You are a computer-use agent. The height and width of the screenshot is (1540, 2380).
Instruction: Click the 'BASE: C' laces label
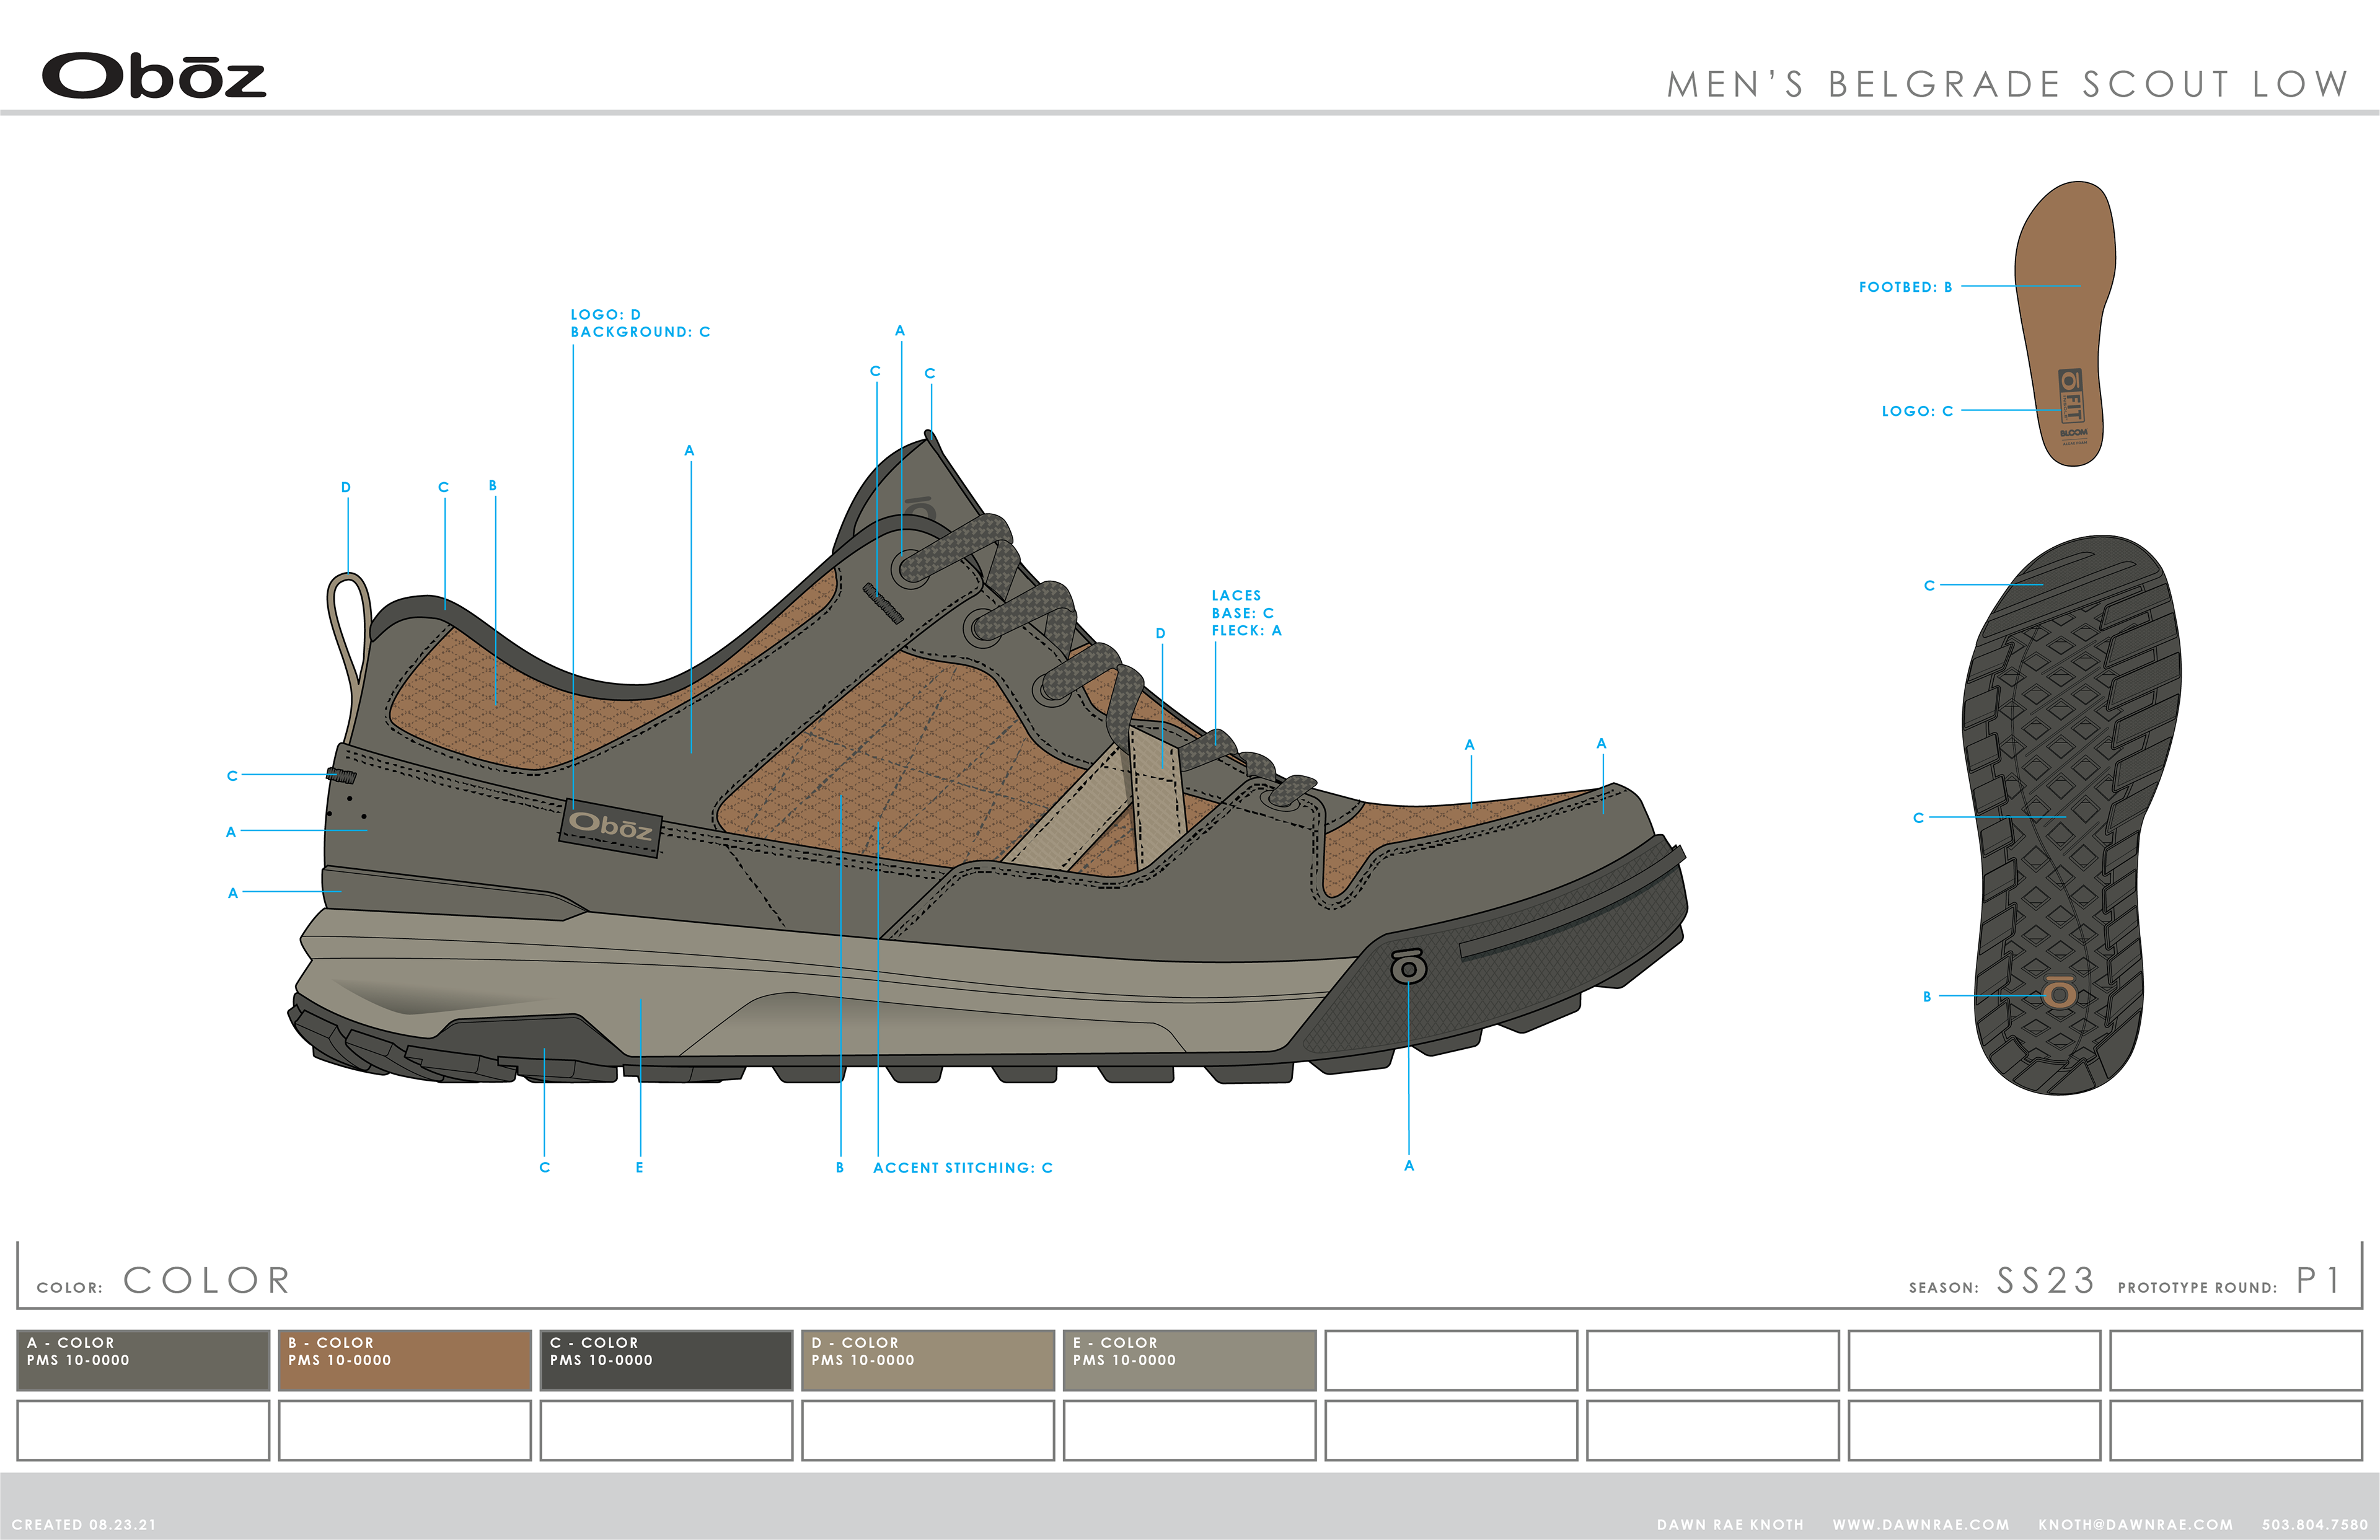click(x=1243, y=613)
